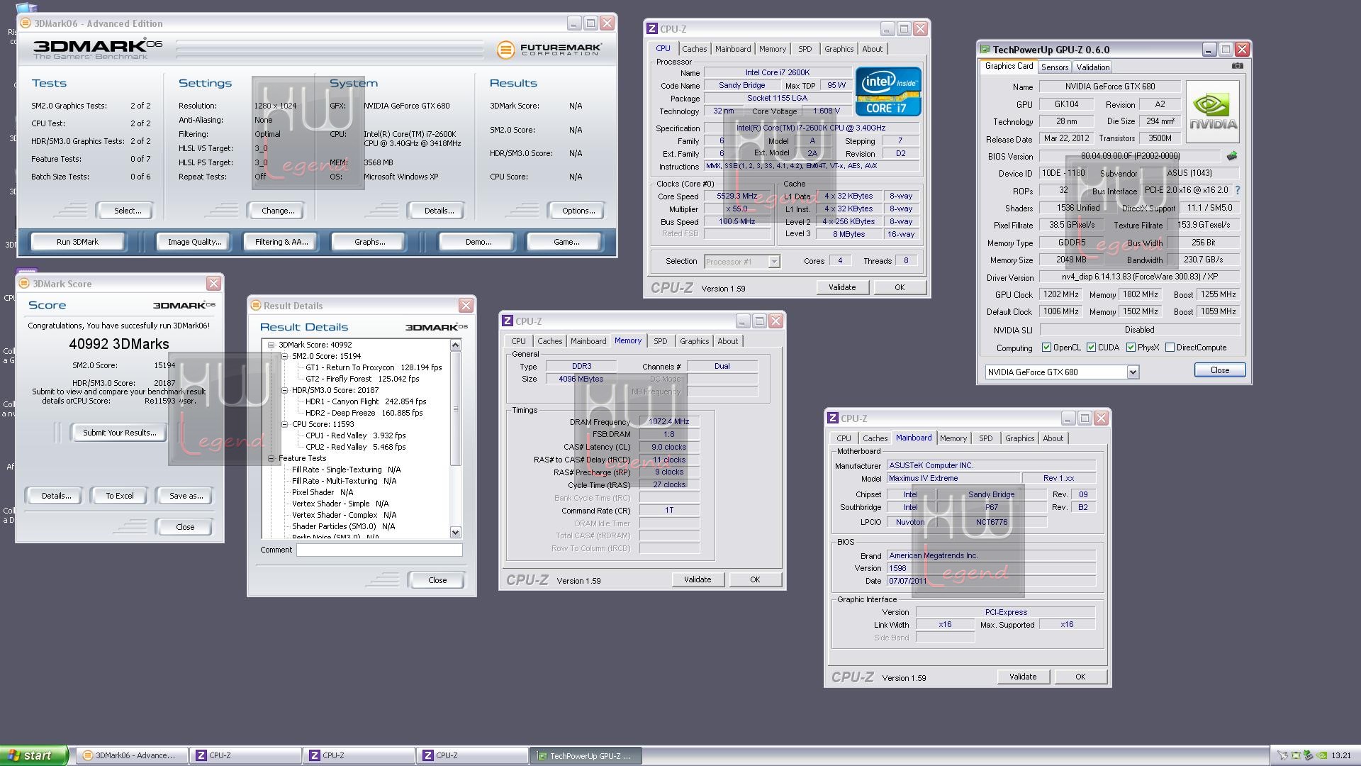Open Caches tab in top CPU-Z window
The height and width of the screenshot is (766, 1361).
pos(694,49)
